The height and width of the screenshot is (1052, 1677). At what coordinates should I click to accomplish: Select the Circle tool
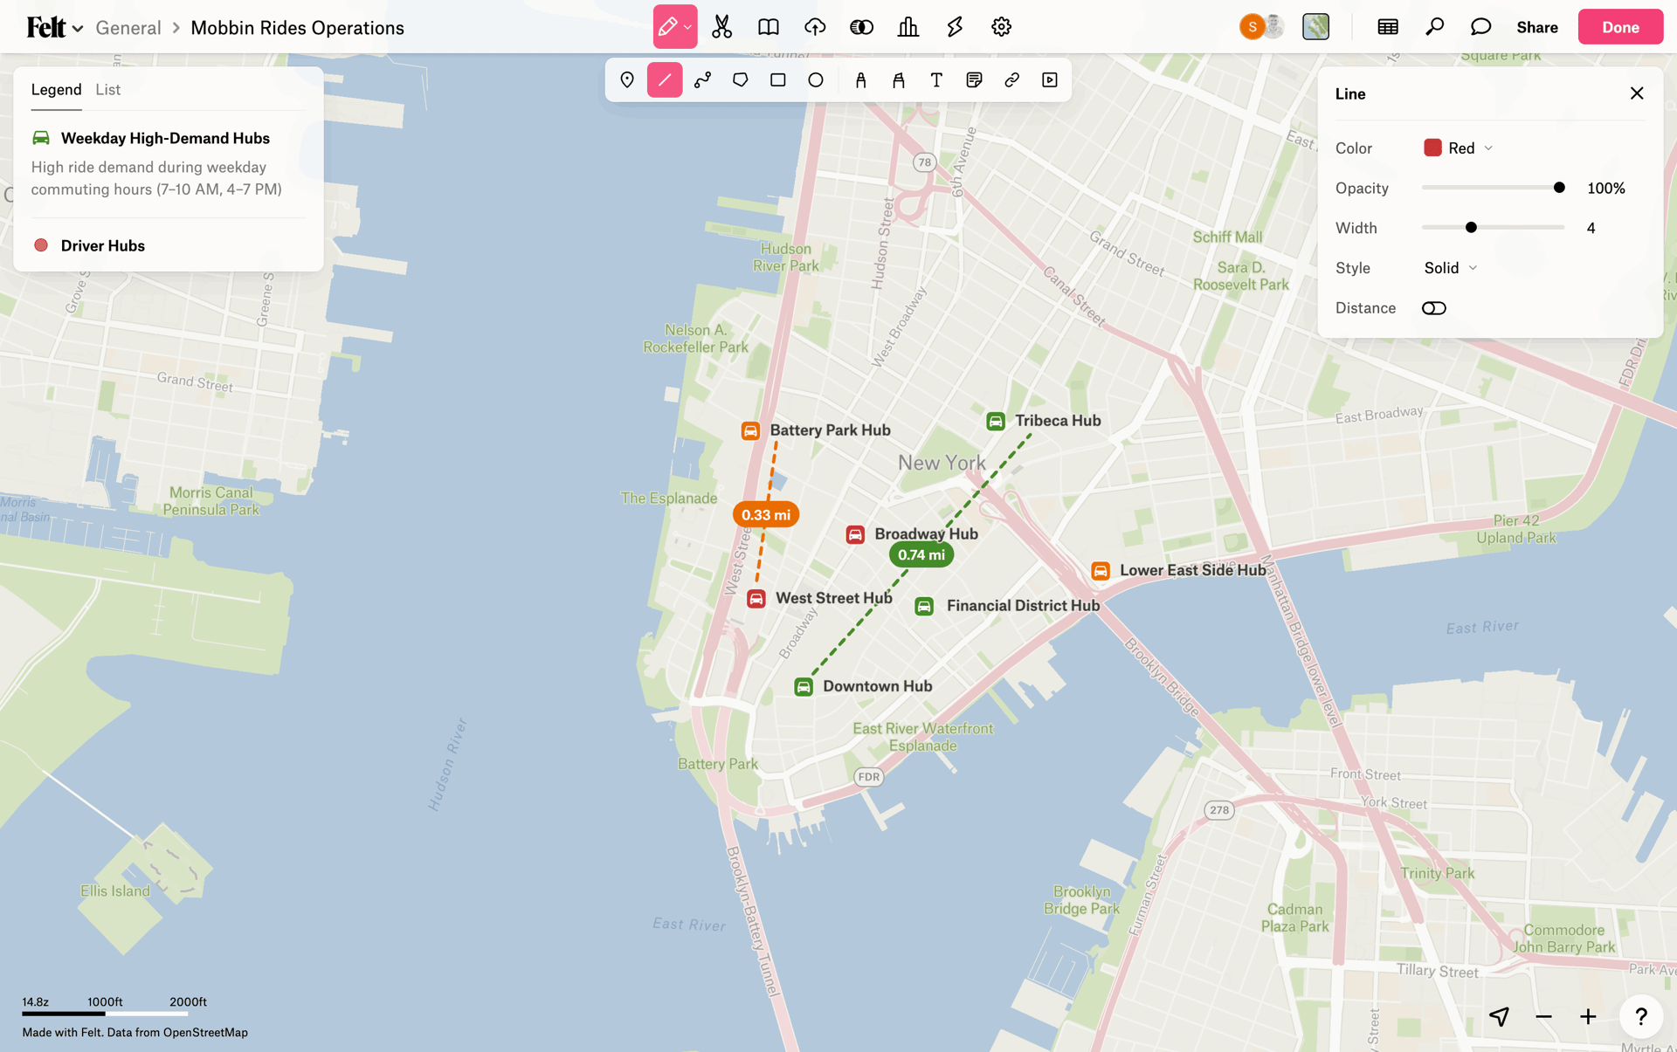(816, 80)
